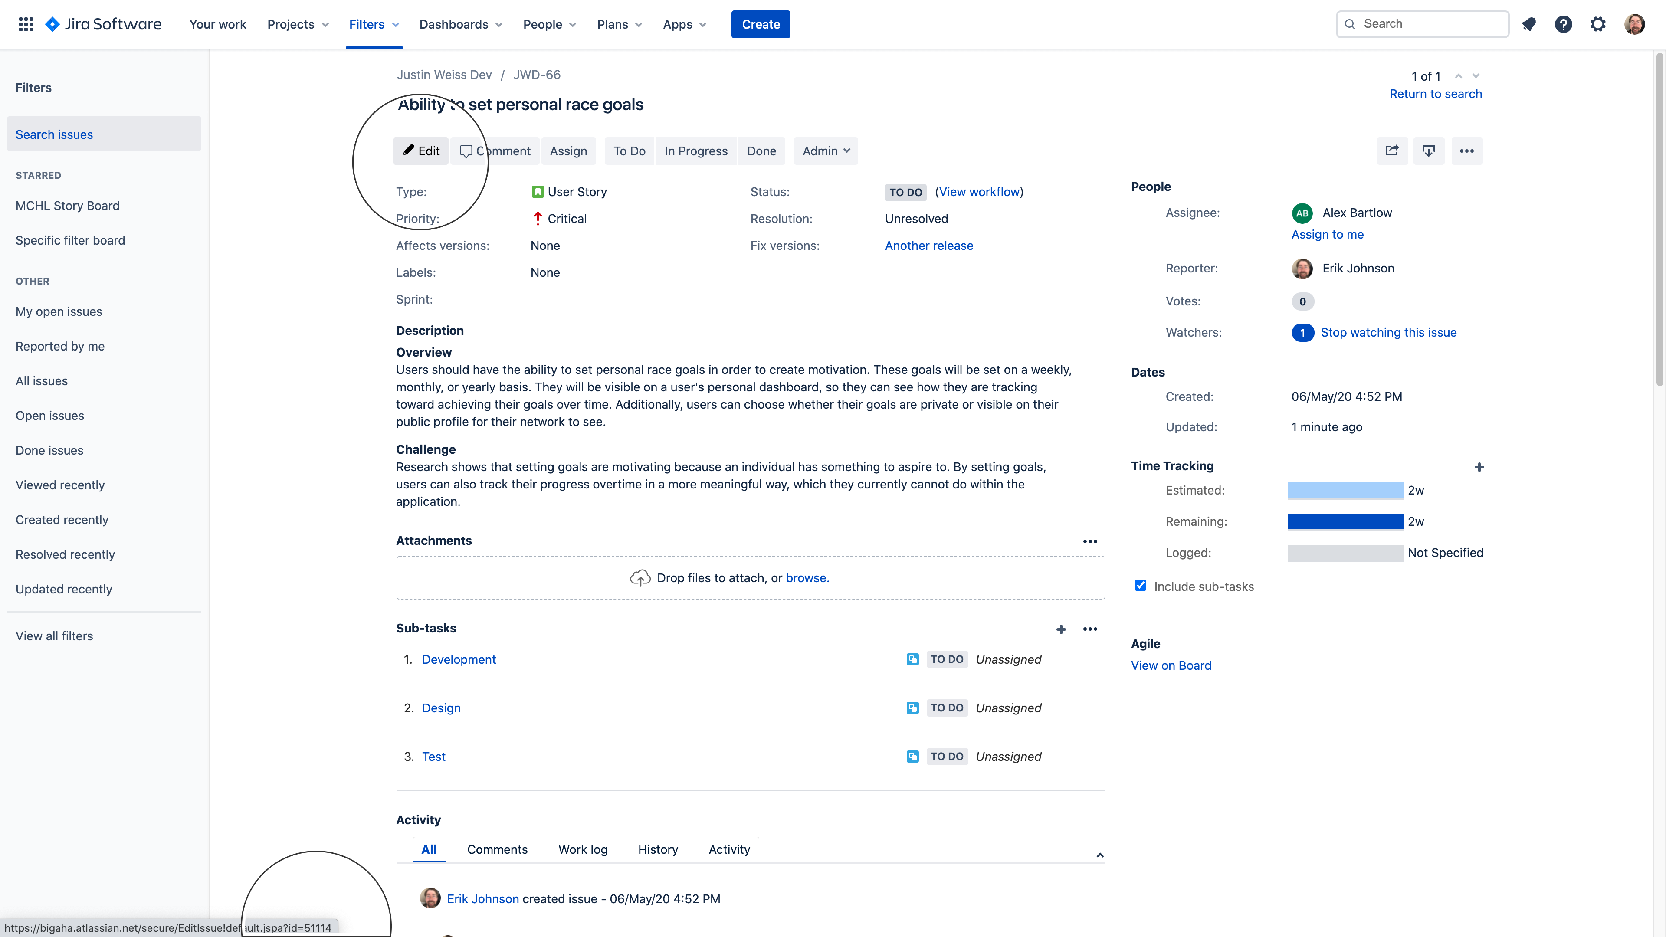This screenshot has height=937, width=1666.
Task: Open the notifications flag icon
Action: (x=1529, y=24)
